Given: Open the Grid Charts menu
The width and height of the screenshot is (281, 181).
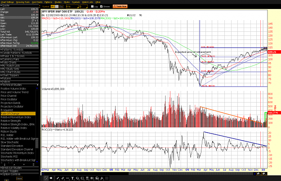Looking at the screenshot, I should [37, 2].
